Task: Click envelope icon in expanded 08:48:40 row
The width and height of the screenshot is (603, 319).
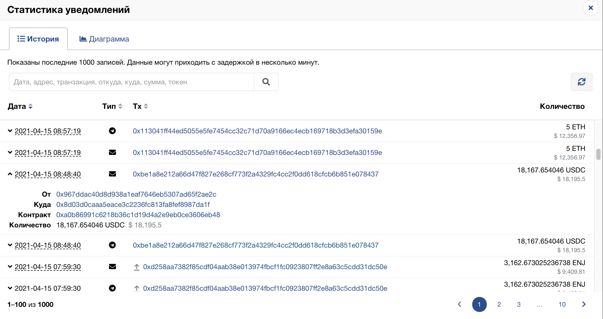Action: (112, 174)
